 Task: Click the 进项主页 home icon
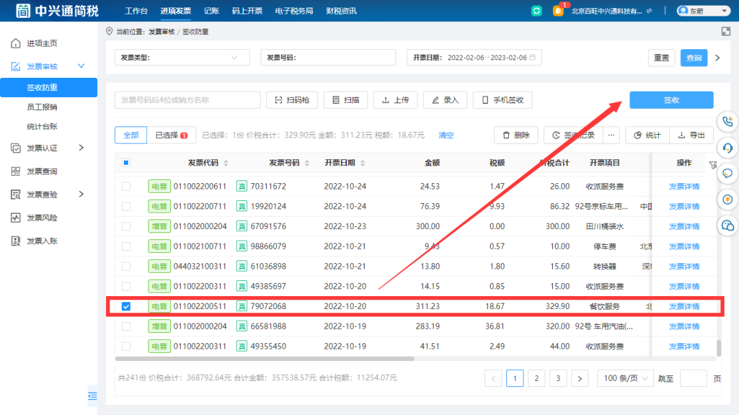click(x=16, y=43)
